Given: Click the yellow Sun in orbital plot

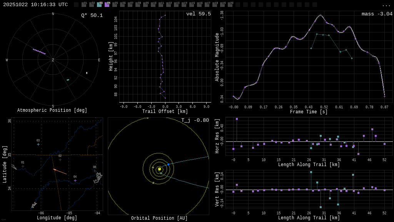Looking at the screenshot, I should point(159,169).
